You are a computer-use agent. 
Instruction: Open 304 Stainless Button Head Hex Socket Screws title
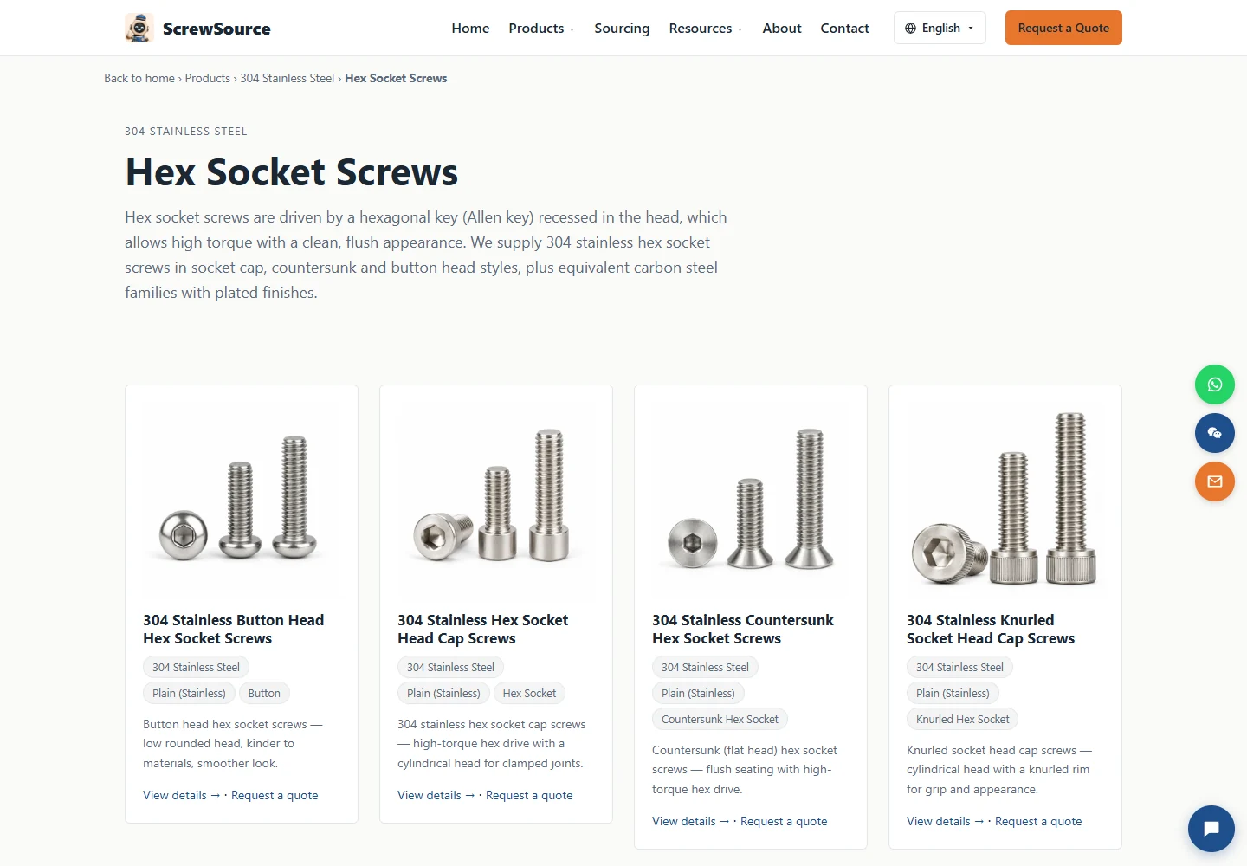coord(234,630)
